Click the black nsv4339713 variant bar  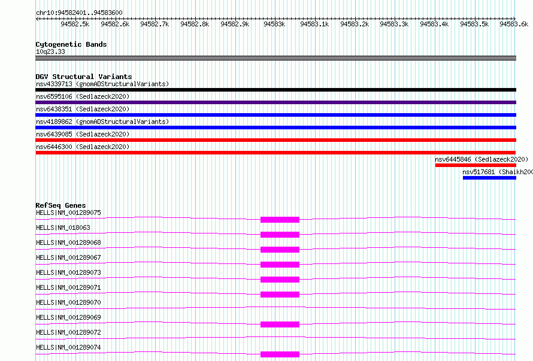275,90
